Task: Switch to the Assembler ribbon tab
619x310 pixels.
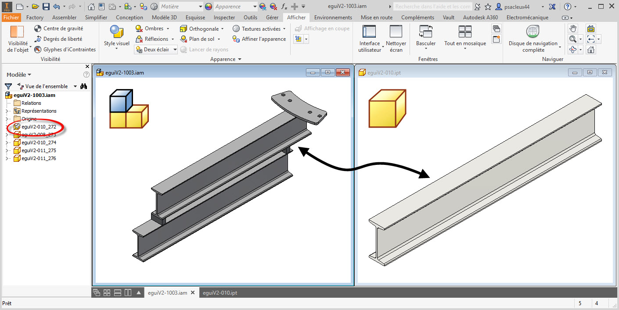Action: (64, 18)
